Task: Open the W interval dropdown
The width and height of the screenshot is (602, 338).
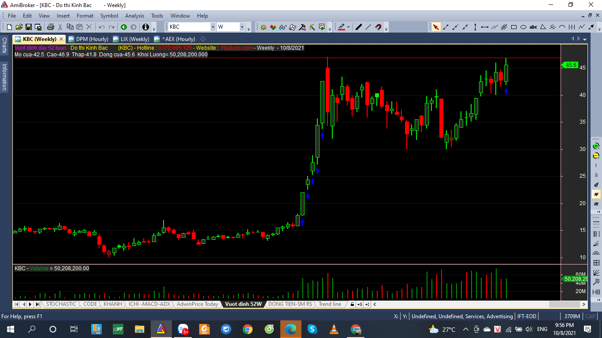Action: (242, 27)
